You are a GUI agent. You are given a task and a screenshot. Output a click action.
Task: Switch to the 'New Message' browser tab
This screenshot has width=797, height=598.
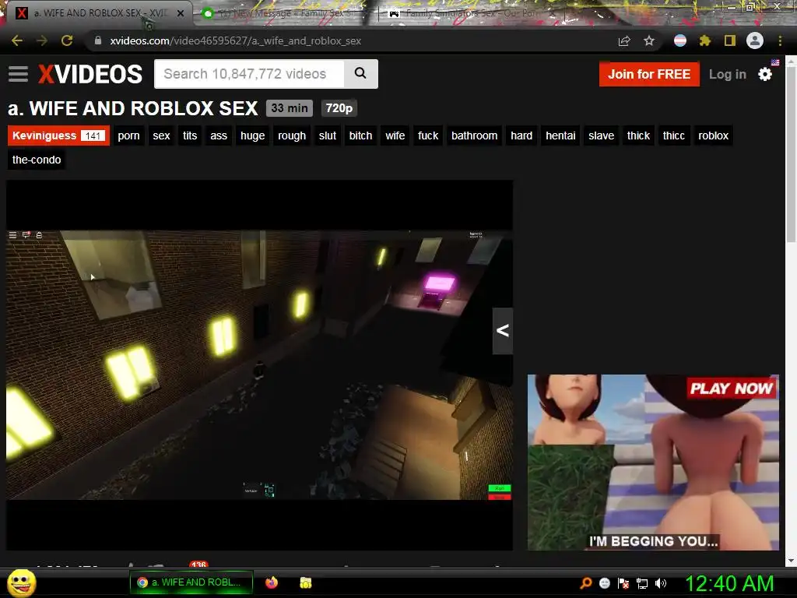(285, 13)
